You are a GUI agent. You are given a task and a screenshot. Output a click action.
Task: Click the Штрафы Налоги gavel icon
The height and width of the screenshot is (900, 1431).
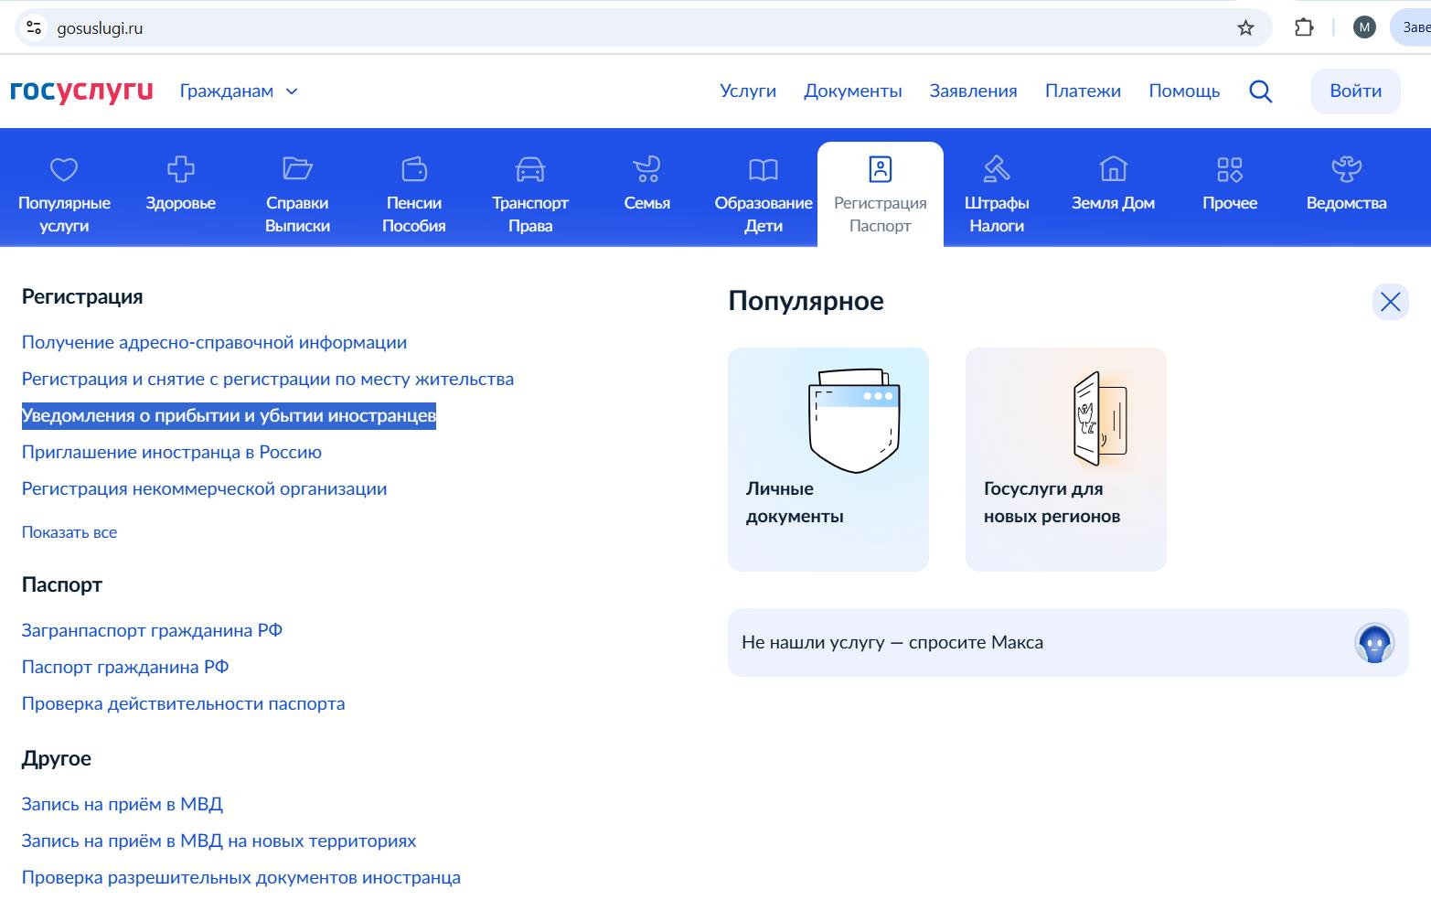[996, 169]
